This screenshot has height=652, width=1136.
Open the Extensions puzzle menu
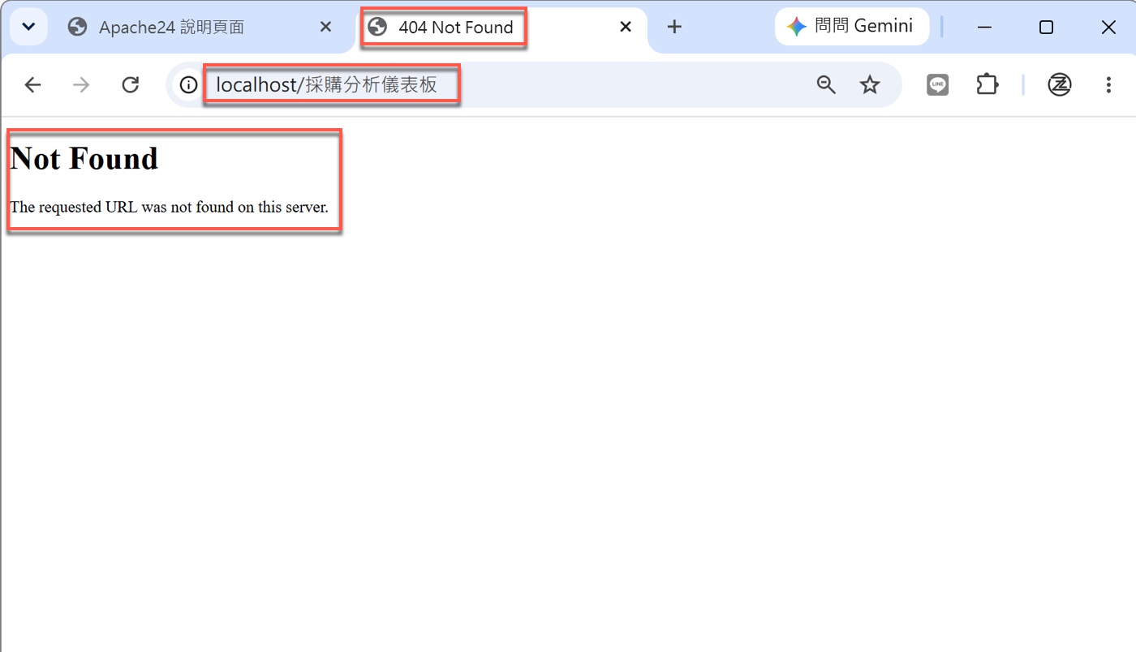pyautogui.click(x=987, y=84)
